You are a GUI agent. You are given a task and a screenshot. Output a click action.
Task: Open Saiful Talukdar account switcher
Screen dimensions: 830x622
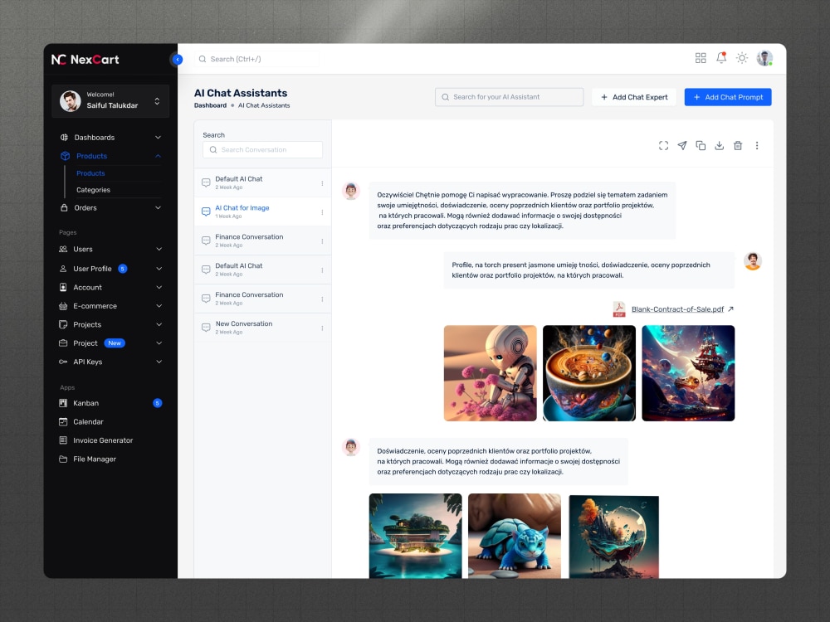(110, 100)
